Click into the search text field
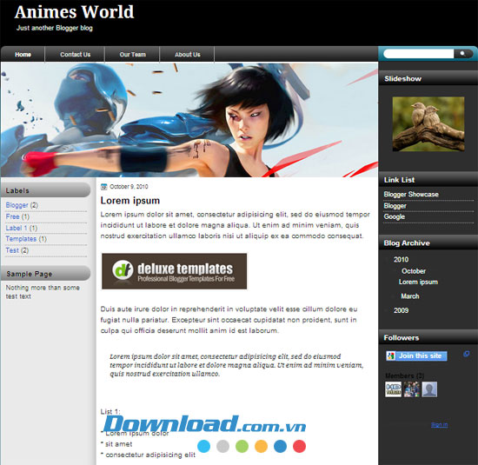 [x=419, y=54]
